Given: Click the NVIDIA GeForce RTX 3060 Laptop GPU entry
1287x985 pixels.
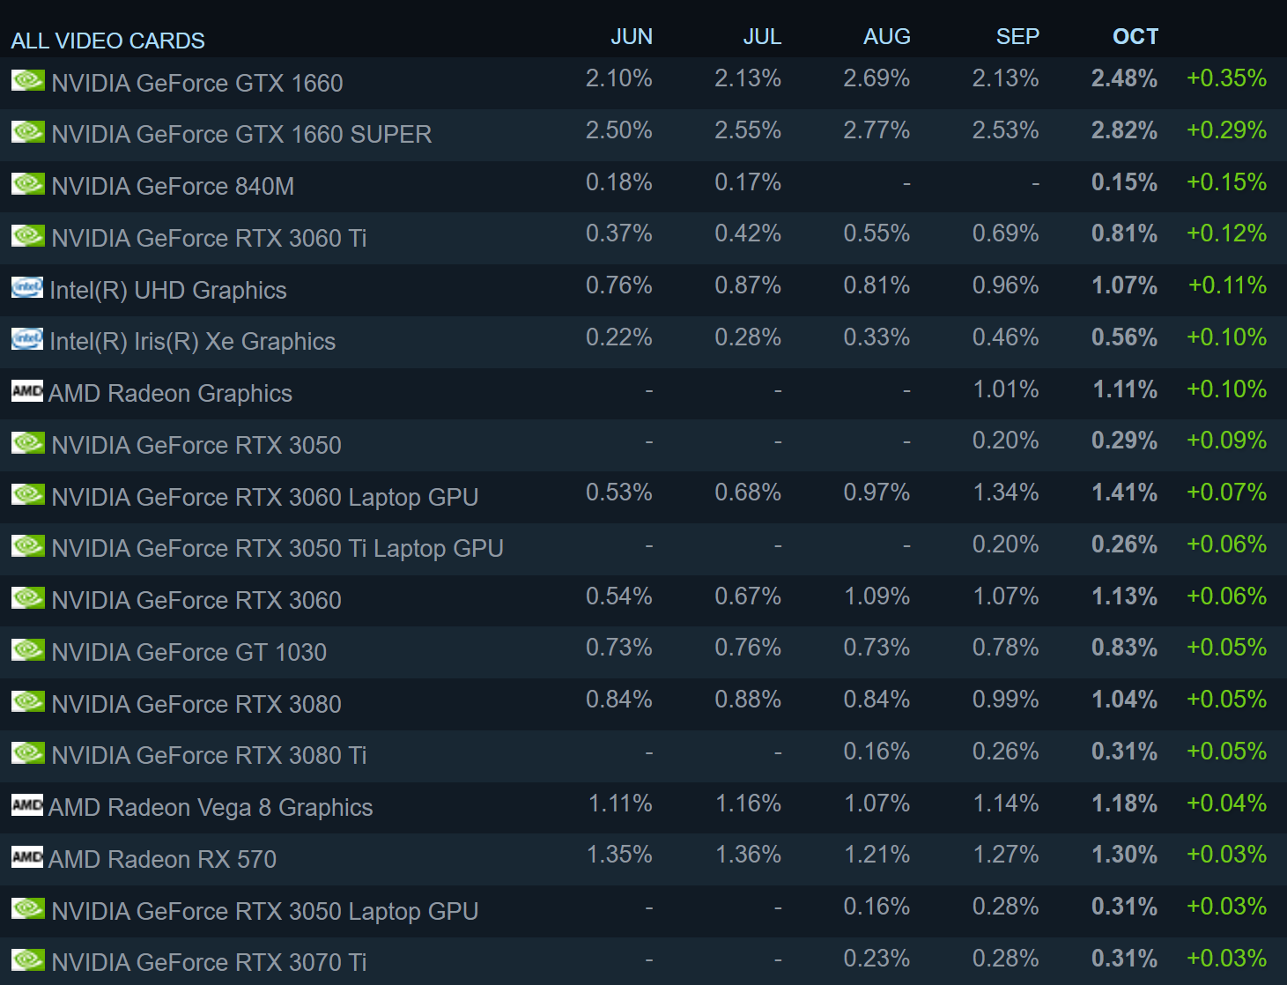Looking at the screenshot, I should [x=265, y=497].
